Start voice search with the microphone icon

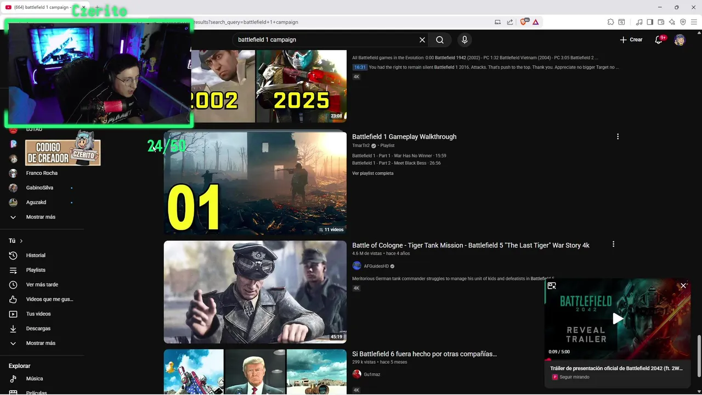[x=465, y=40]
